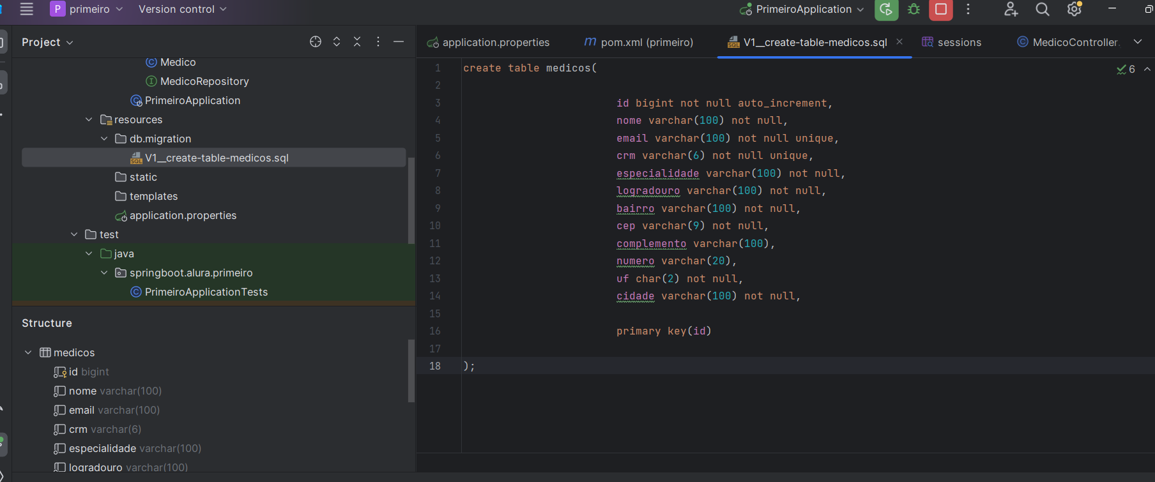Select email varchar(100) in Structure

pos(107,410)
